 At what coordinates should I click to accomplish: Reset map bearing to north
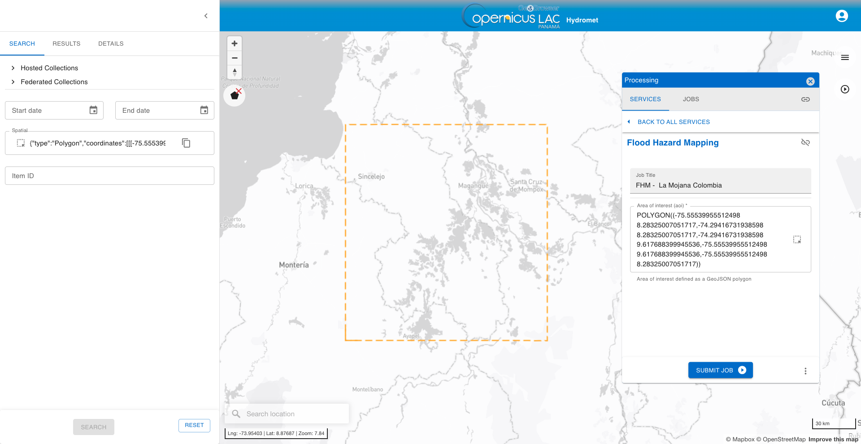(x=235, y=72)
